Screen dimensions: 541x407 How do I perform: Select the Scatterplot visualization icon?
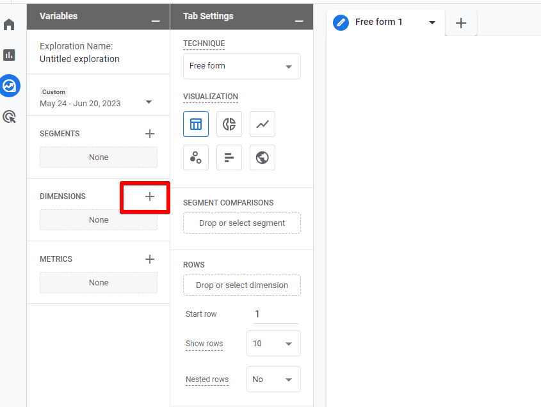pos(196,157)
